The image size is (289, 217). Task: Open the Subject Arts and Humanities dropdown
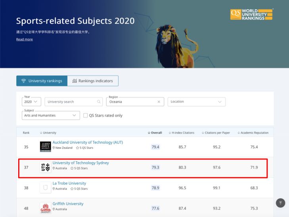pos(51,115)
